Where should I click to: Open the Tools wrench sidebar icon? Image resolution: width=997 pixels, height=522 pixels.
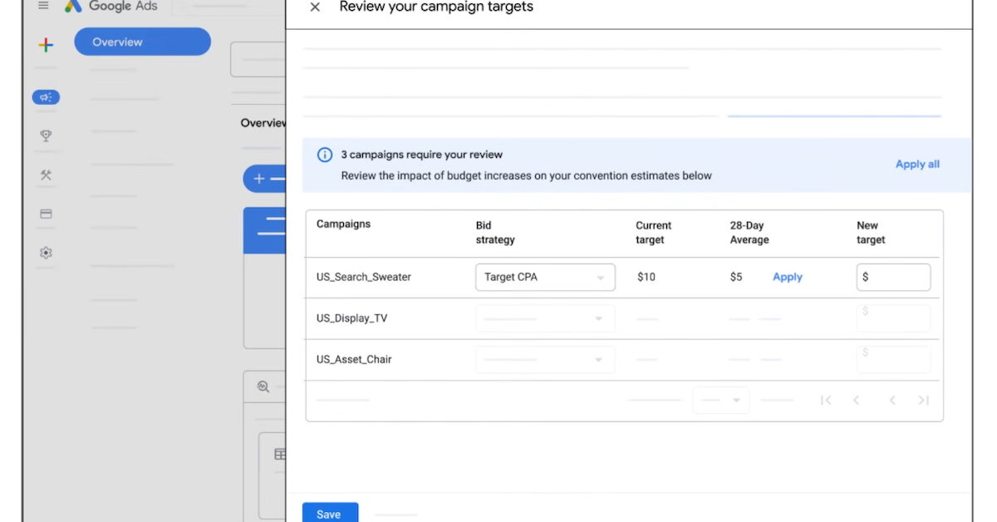click(47, 175)
